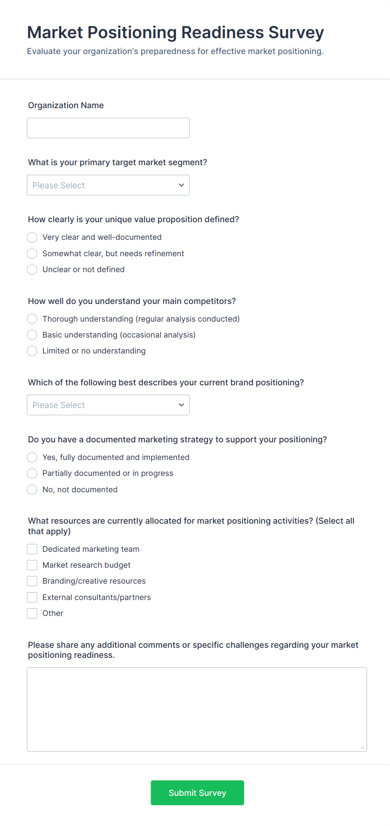Click the Submit Survey button

click(198, 793)
